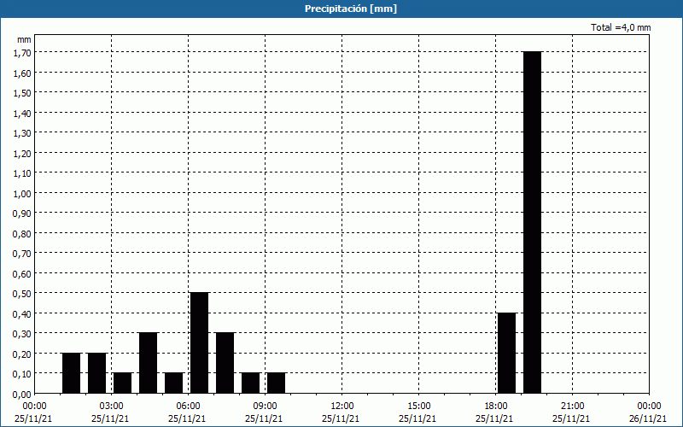
Task: Click the y-axis label 1,70
Action: coord(23,53)
